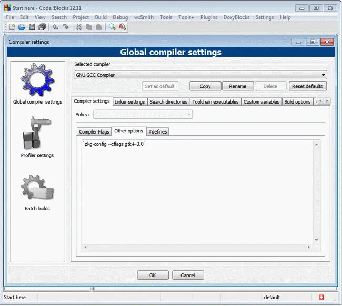
Task: Undo the last action via toolbar arrow
Action: [55, 27]
